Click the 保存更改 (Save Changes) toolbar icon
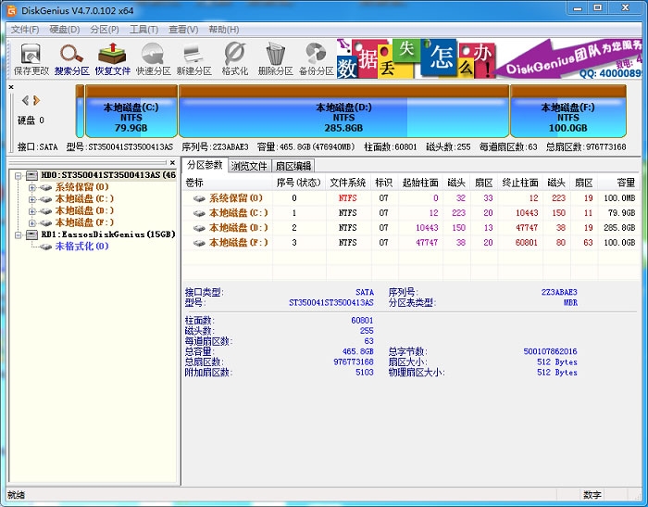The height and width of the screenshot is (507, 648). coord(31,58)
